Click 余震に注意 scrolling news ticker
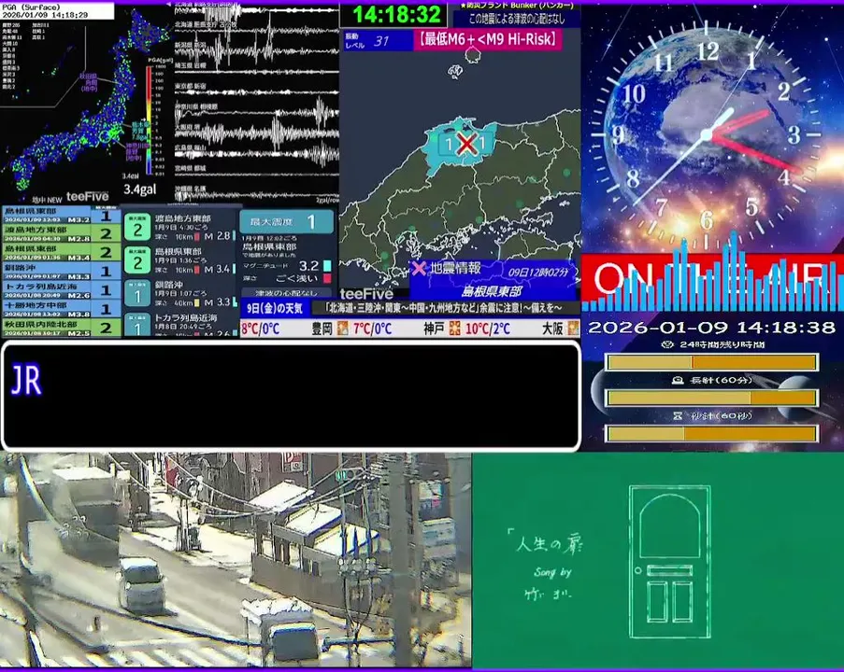This screenshot has height=672, width=844. 444,308
